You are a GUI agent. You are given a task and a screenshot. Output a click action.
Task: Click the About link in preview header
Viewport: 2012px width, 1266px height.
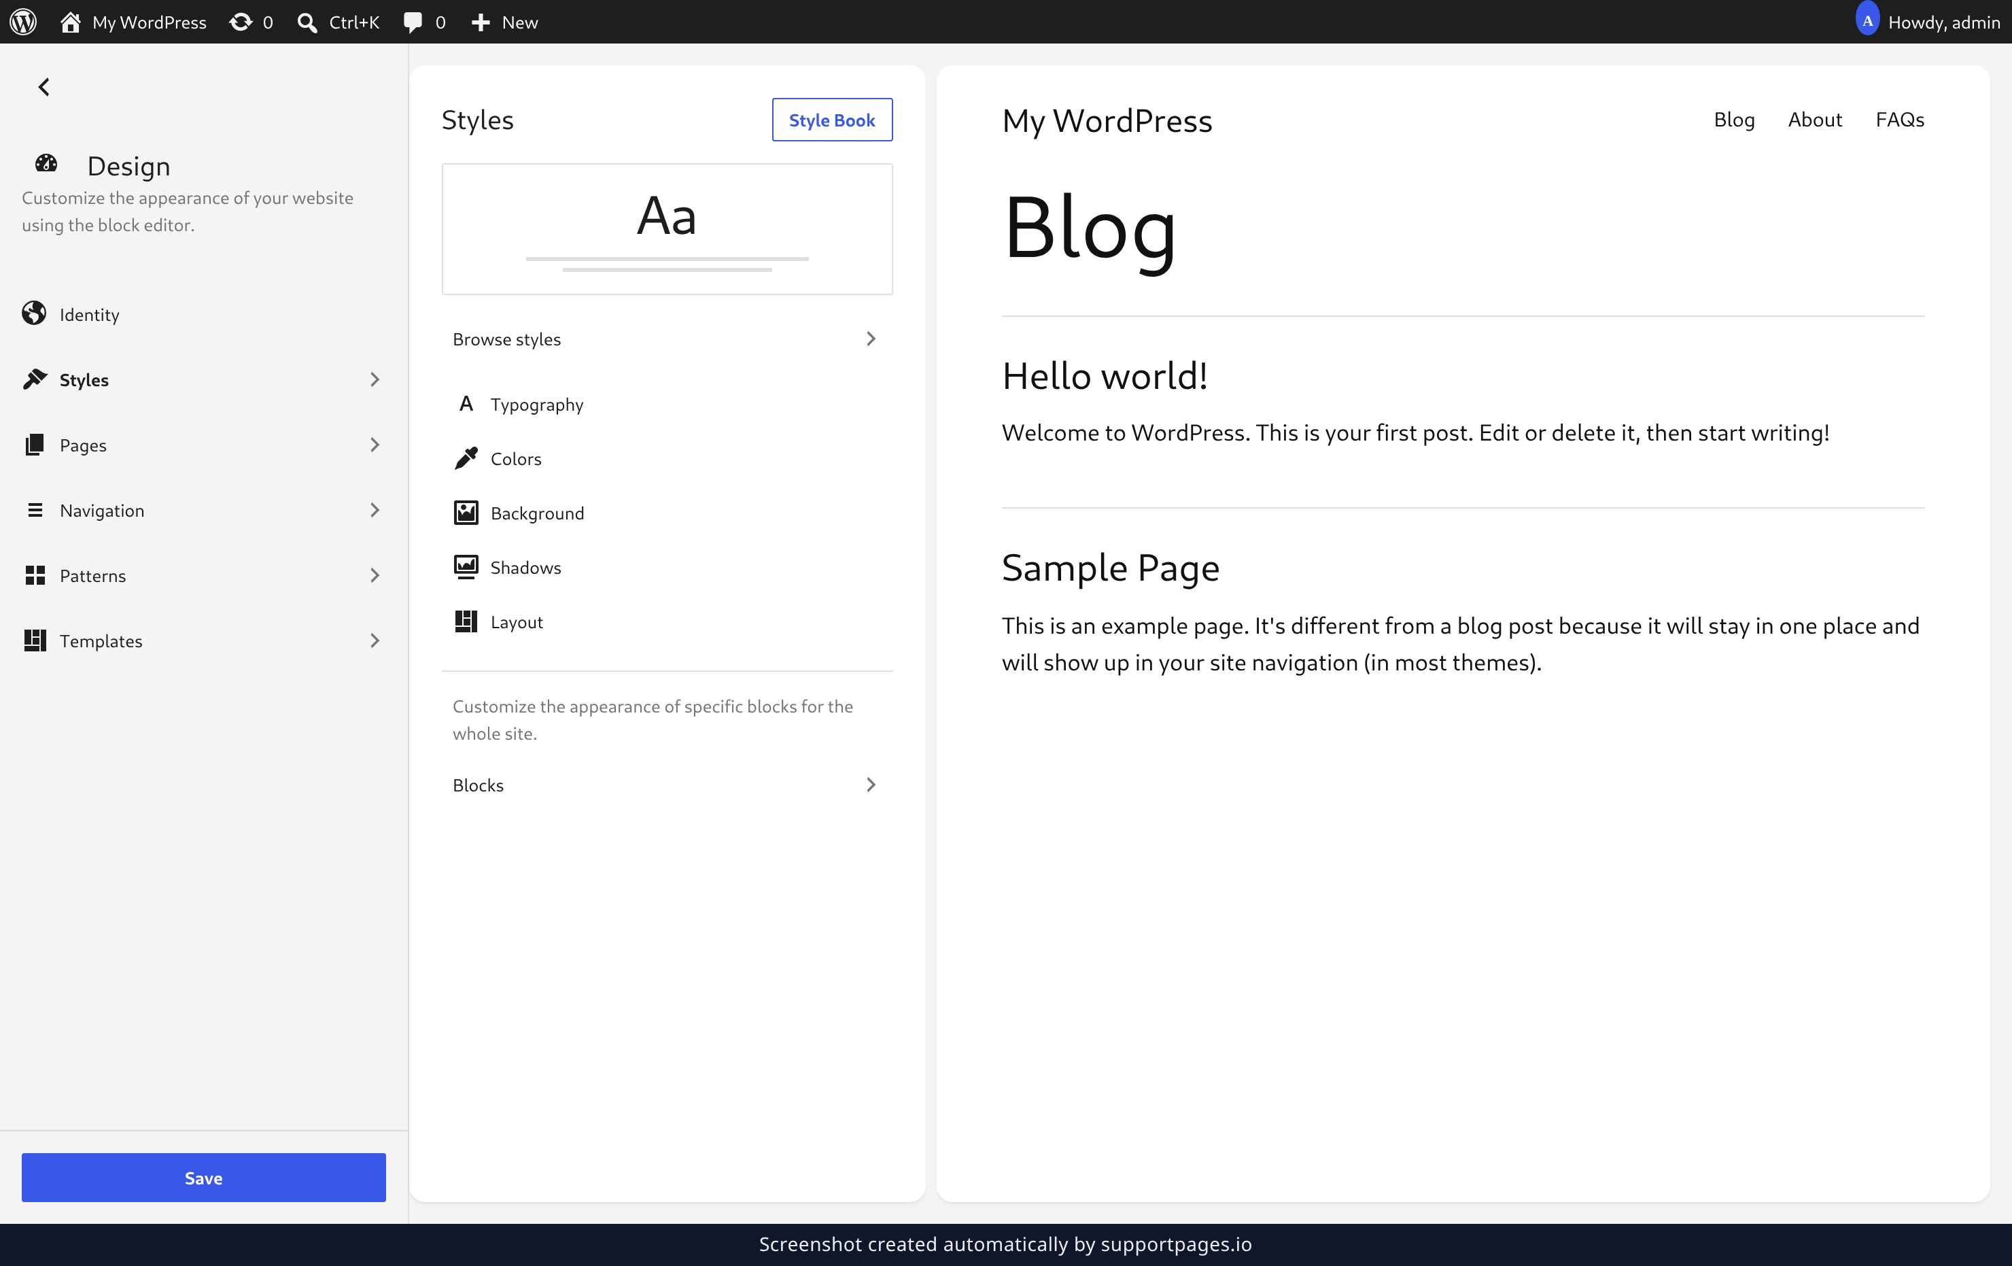1815,120
